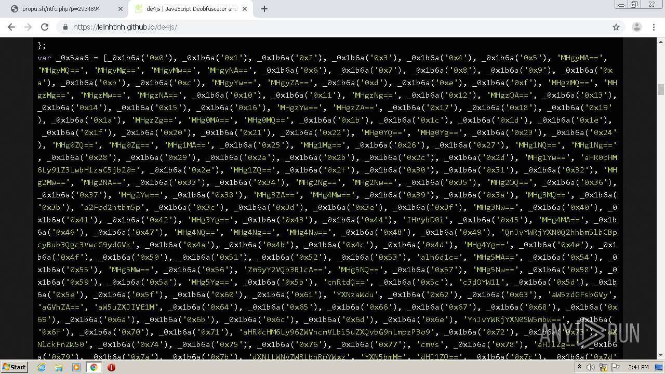Click the string 'MHg4MA=='
Viewport: 665px width, 374px height.
point(563,220)
